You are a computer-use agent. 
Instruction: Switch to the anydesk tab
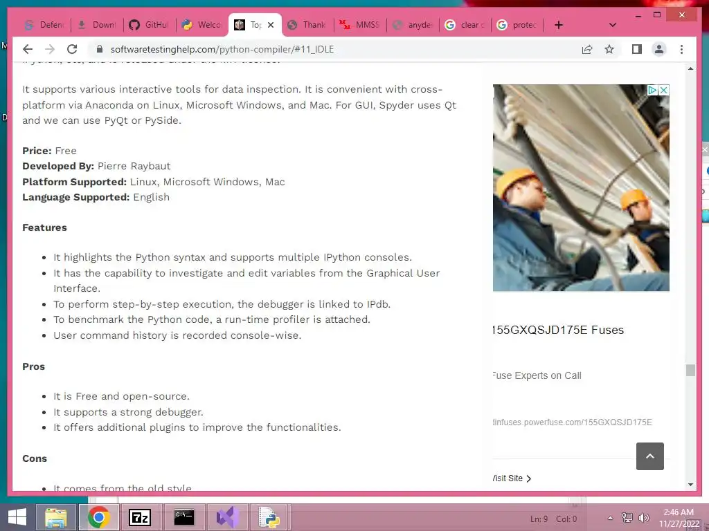pyautogui.click(x=413, y=25)
